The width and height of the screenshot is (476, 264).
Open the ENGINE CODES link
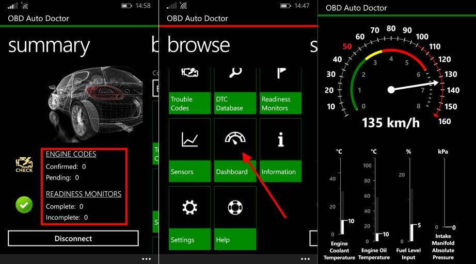click(71, 154)
